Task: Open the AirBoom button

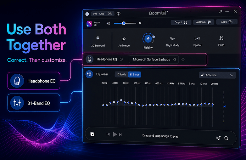Action: coord(204,22)
